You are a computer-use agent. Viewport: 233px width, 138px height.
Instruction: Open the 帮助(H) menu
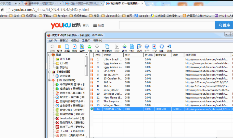98,41
